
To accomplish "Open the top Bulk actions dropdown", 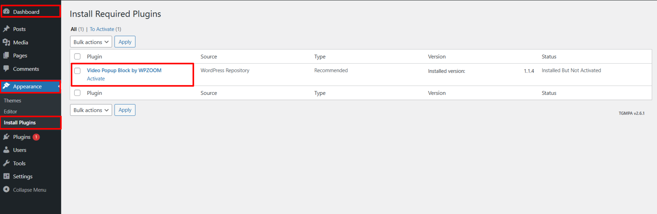I will [91, 42].
